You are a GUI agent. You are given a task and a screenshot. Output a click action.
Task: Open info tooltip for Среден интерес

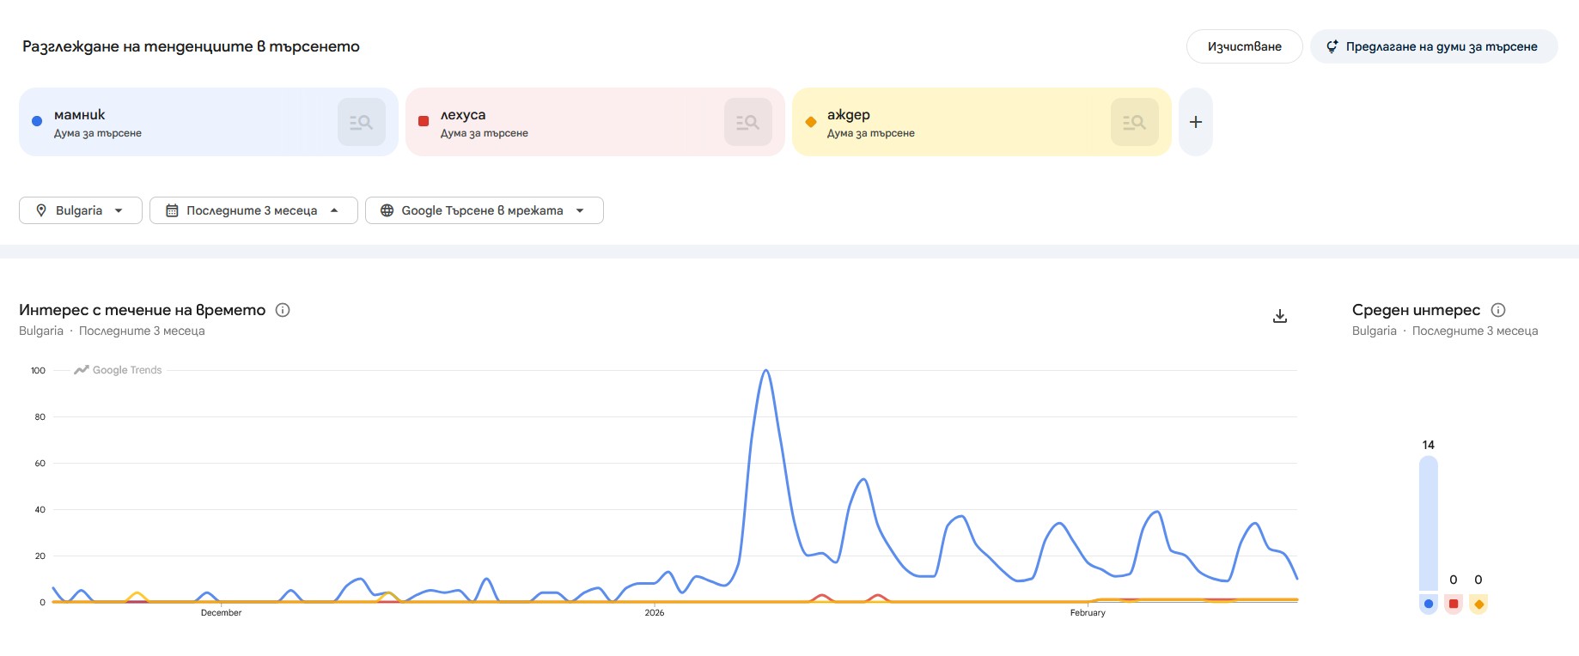tap(1499, 309)
